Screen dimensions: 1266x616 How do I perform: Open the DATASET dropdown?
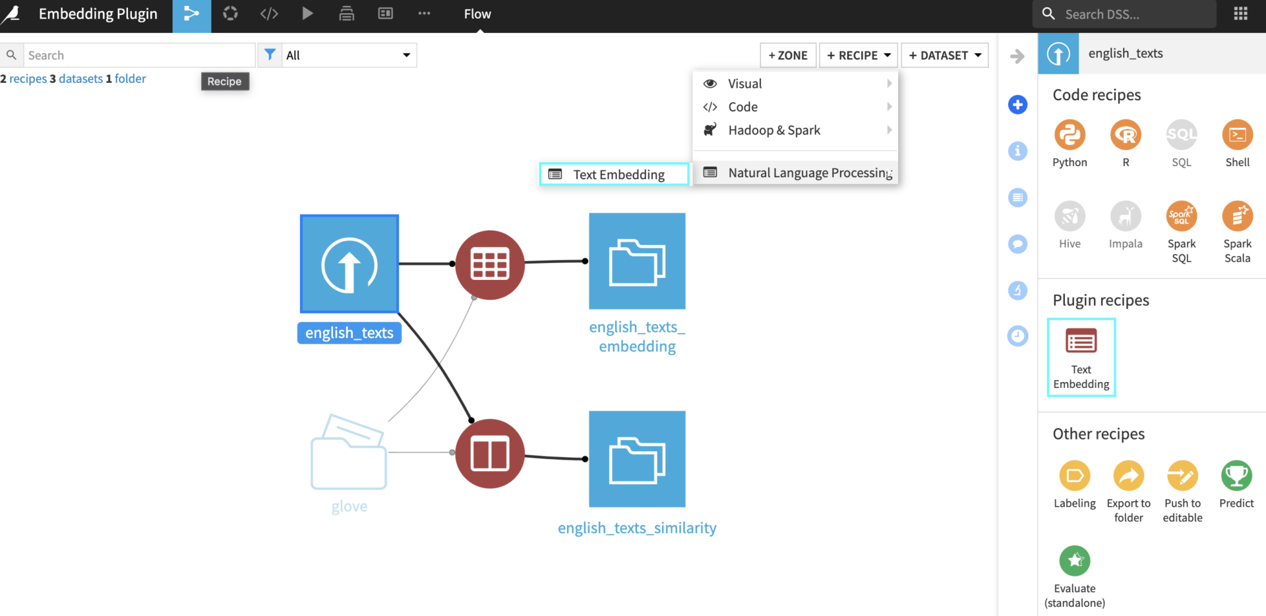tap(944, 55)
